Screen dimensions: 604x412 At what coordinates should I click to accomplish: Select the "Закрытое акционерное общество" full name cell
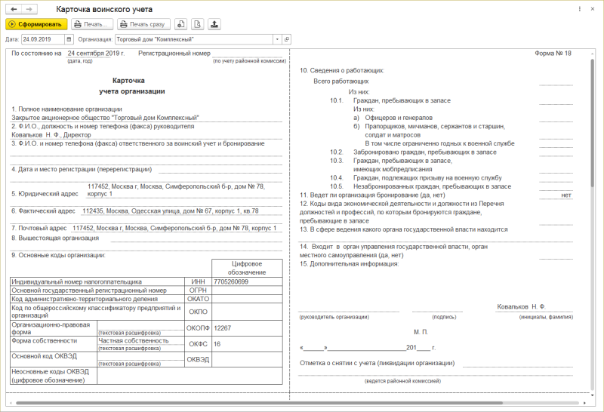point(146,118)
